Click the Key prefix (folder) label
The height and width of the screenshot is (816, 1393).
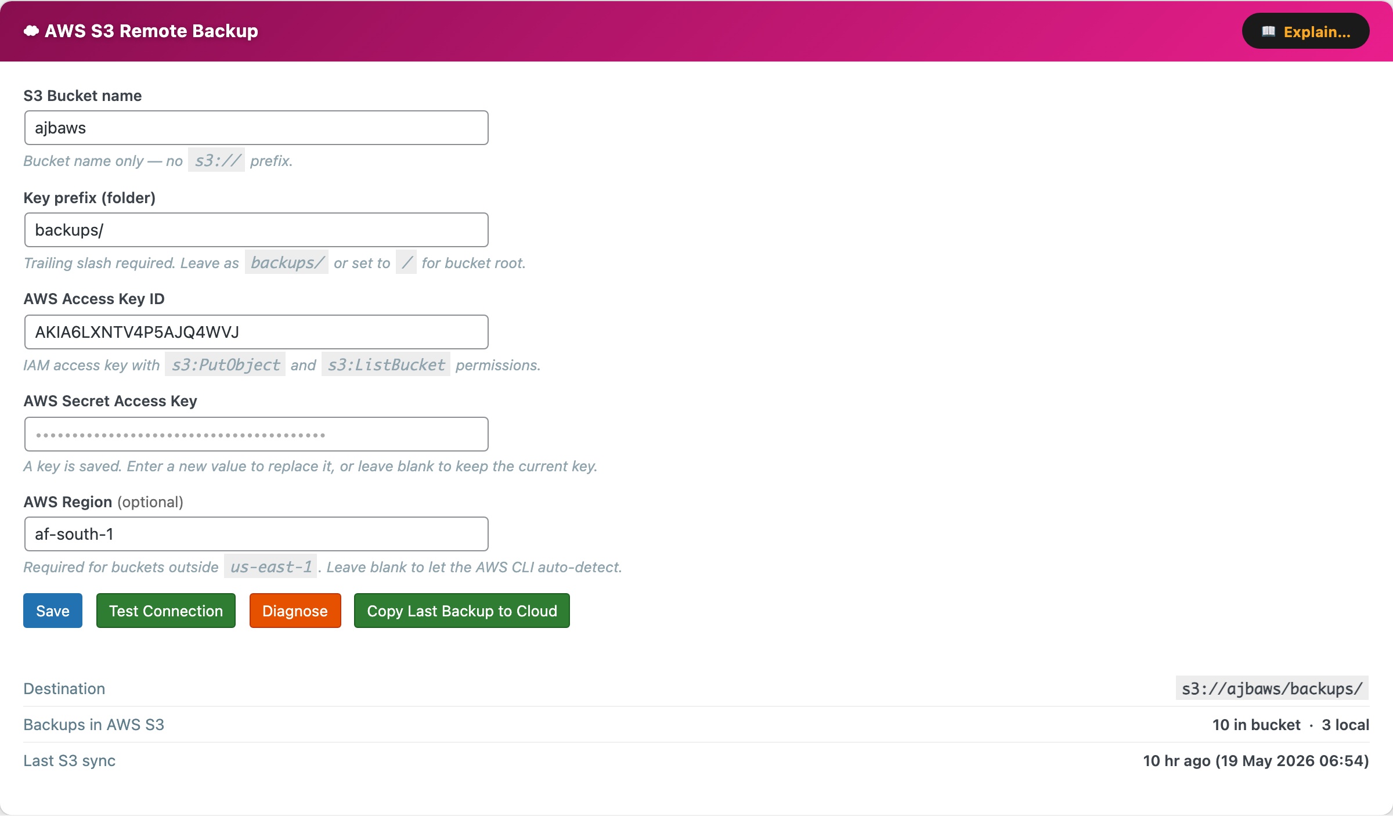(89, 197)
